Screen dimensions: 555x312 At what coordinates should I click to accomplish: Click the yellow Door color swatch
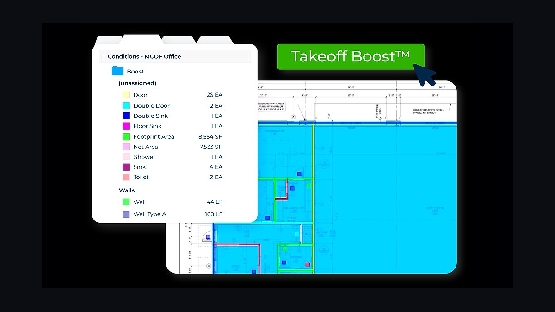tap(126, 95)
